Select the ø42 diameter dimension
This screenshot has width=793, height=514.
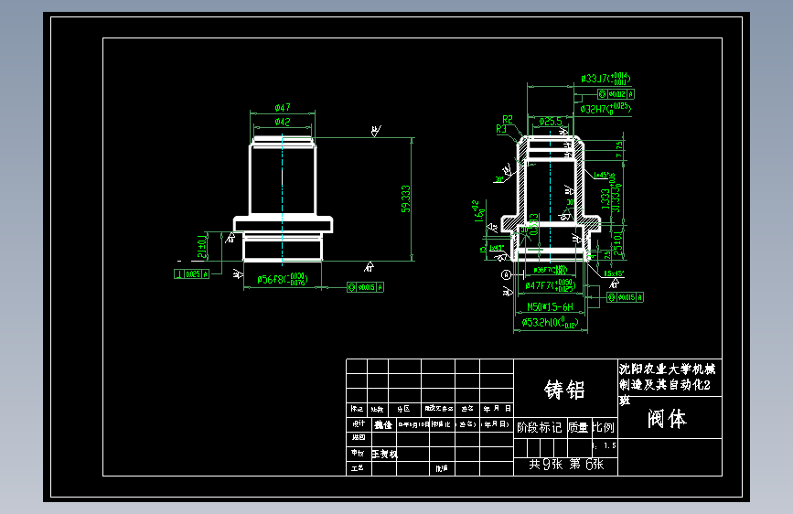tap(283, 122)
